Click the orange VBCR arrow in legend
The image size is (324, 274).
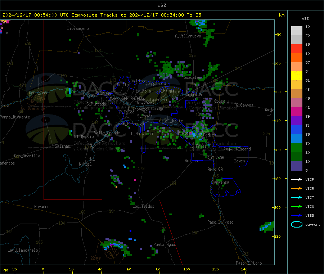tap(297, 188)
